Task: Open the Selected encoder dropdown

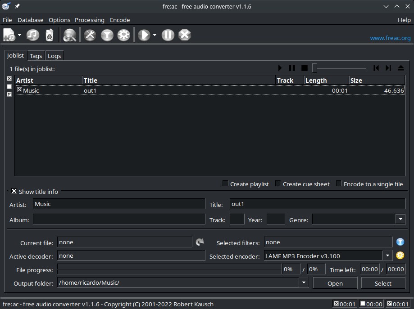Action: (x=387, y=255)
